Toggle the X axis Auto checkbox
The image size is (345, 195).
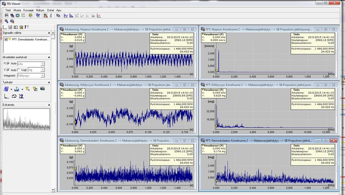point(8,63)
